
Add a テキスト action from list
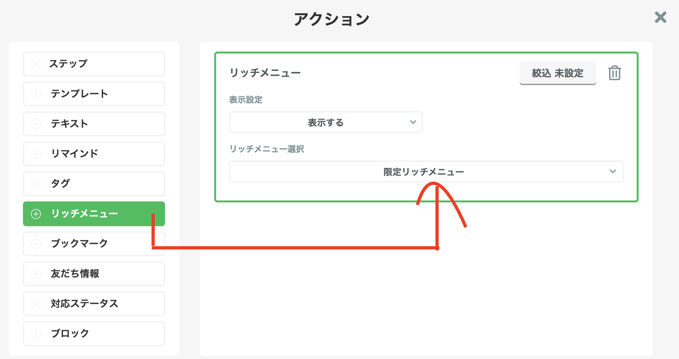click(x=94, y=124)
